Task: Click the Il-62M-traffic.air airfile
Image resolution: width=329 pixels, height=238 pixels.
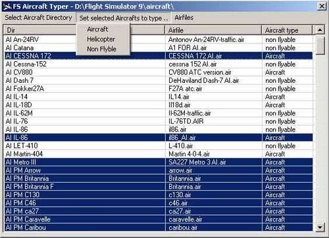Action: pos(190,113)
